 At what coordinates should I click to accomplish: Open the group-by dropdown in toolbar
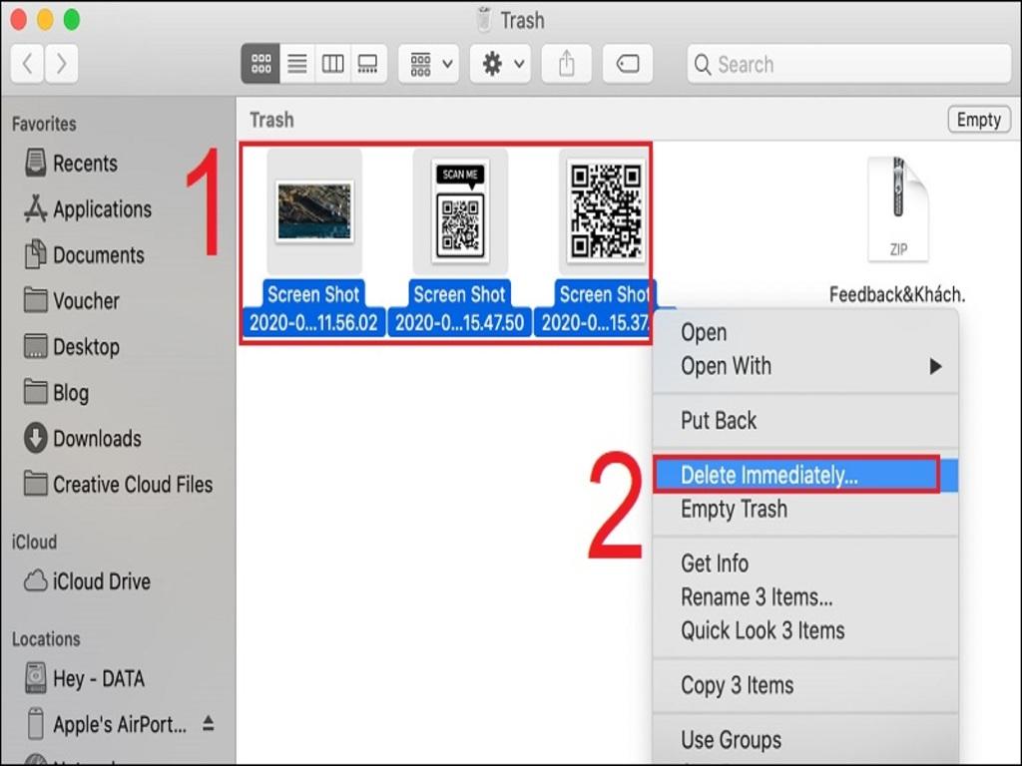[430, 65]
